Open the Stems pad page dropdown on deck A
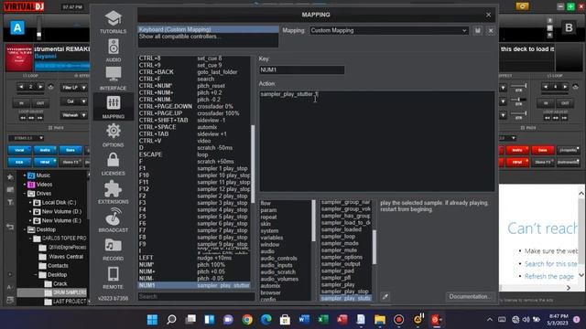Screen dimensions: 586x329 27,138
